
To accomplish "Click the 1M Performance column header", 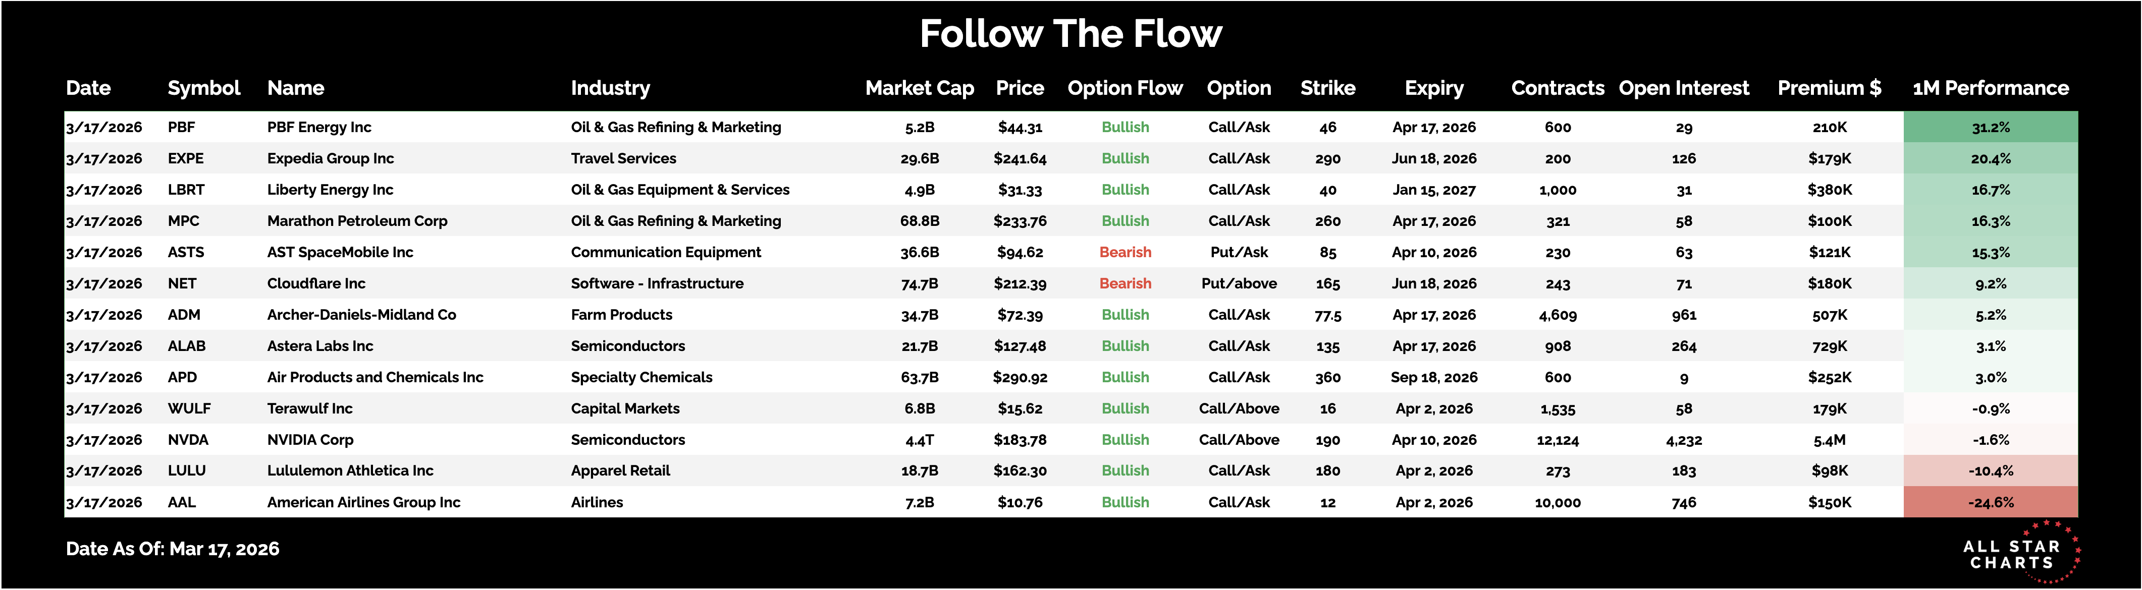I will click(1990, 88).
